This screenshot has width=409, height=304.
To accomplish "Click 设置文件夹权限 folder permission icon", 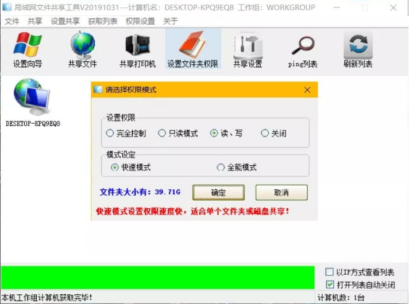I will click(x=193, y=49).
